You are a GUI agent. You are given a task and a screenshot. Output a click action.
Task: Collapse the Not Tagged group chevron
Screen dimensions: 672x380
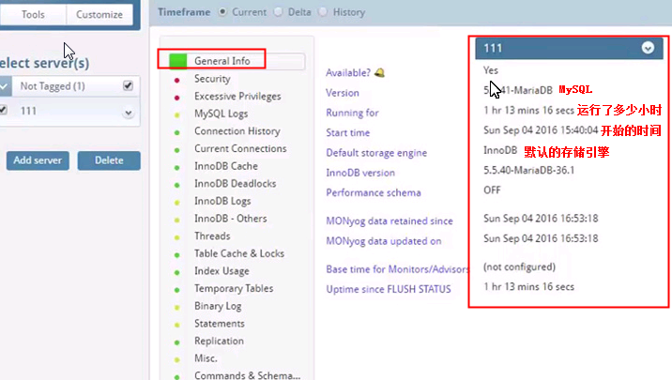(5, 86)
